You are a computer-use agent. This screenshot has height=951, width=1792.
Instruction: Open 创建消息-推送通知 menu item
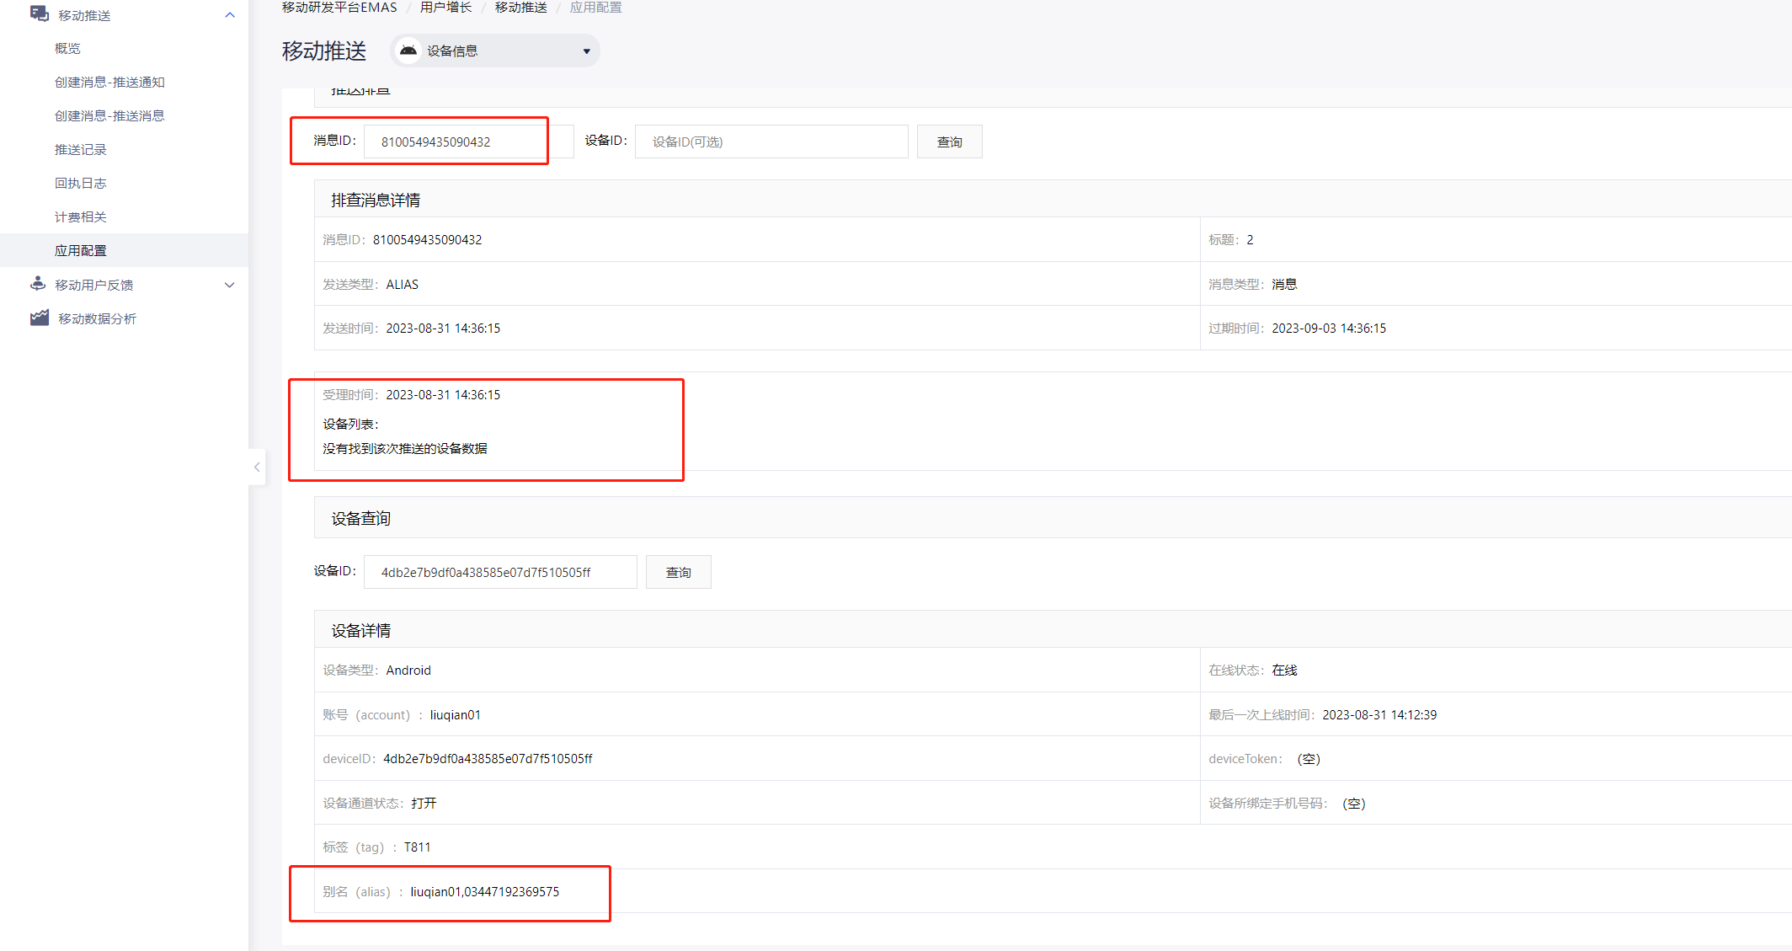click(109, 82)
